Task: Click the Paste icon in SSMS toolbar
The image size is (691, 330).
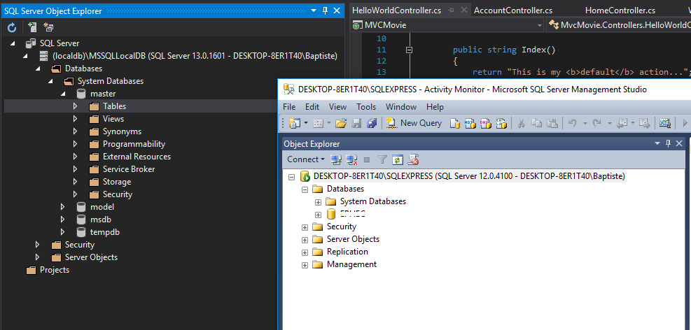Action: [x=552, y=123]
